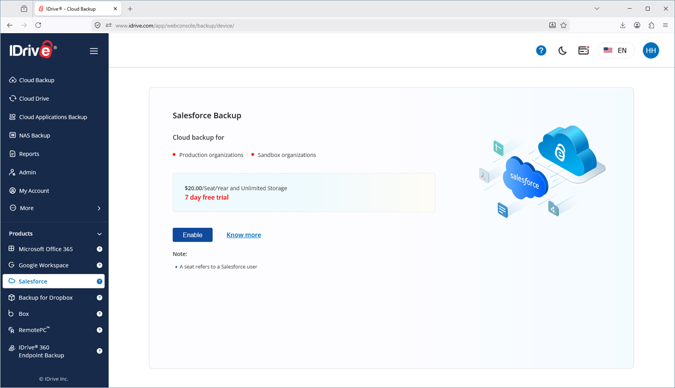Bookmark this page with star icon

(x=563, y=25)
